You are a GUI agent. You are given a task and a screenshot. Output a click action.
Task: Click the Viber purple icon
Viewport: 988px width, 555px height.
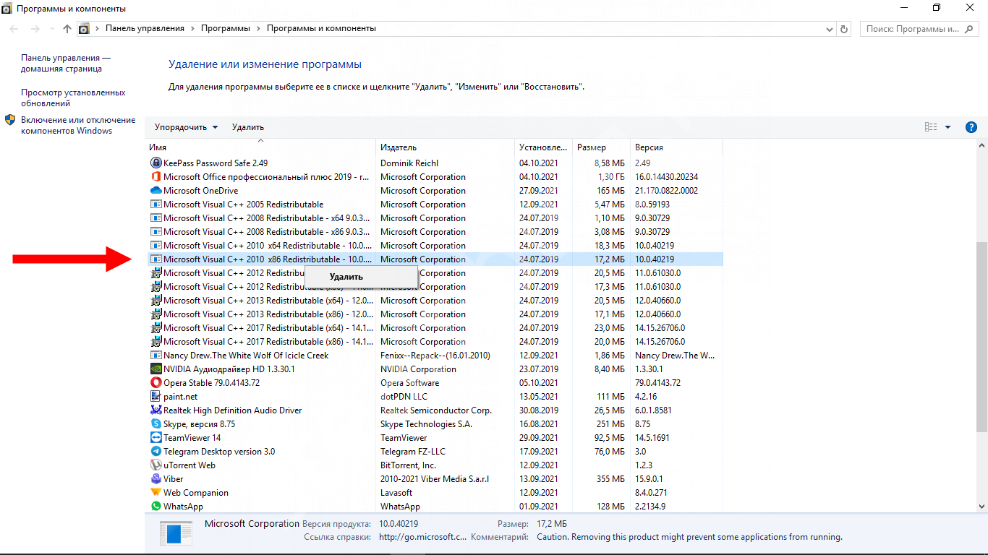[156, 479]
